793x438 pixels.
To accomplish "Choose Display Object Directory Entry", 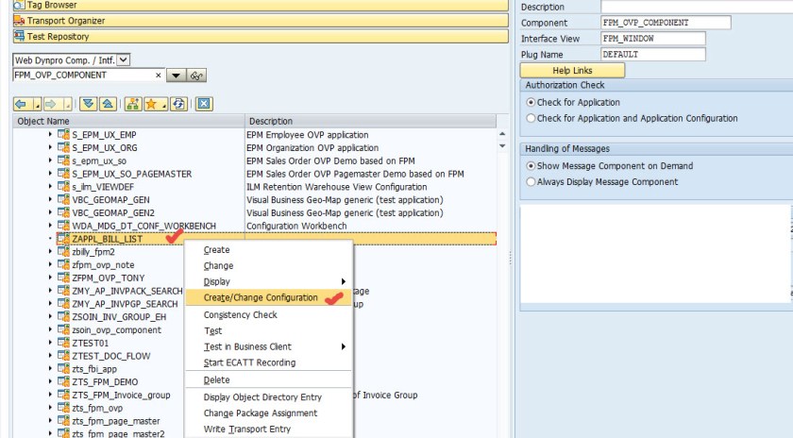I will pyautogui.click(x=268, y=397).
